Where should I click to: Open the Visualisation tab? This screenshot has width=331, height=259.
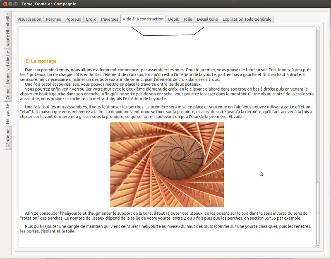pyautogui.click(x=29, y=19)
